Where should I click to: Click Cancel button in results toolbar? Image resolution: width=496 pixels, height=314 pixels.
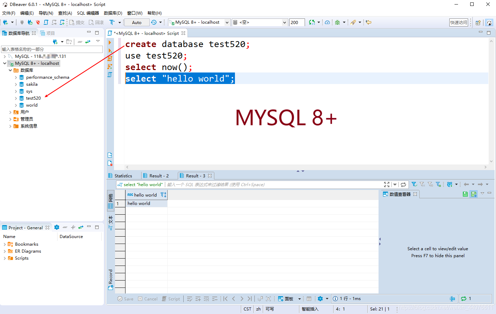[x=148, y=299]
